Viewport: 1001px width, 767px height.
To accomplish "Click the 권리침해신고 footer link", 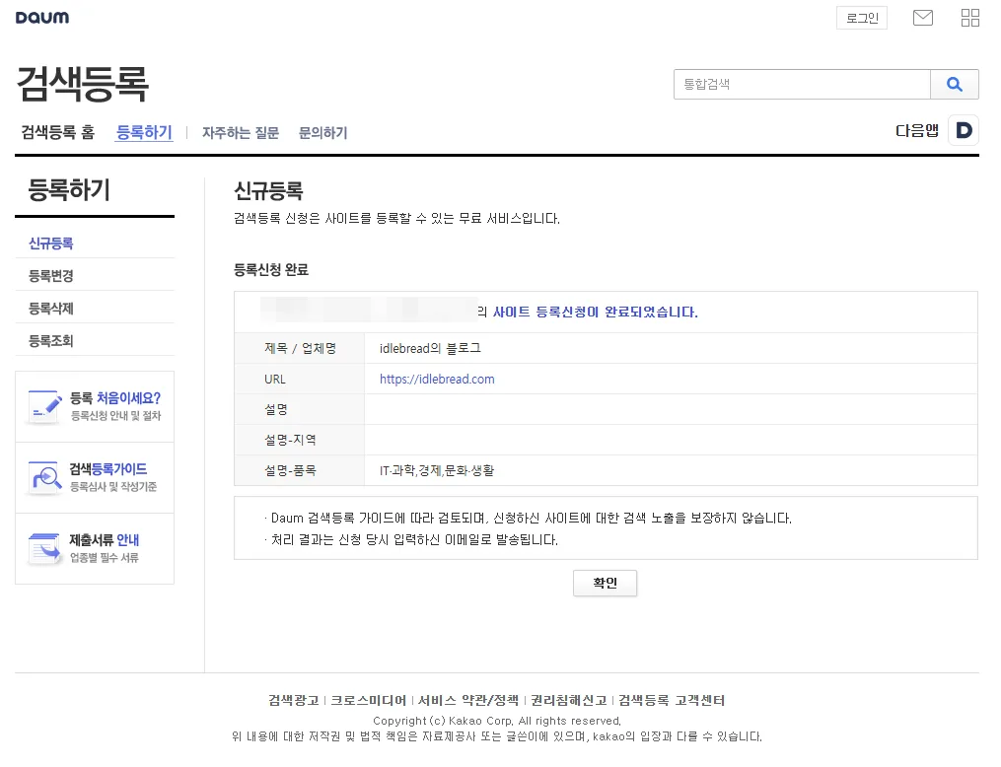I will [569, 701].
